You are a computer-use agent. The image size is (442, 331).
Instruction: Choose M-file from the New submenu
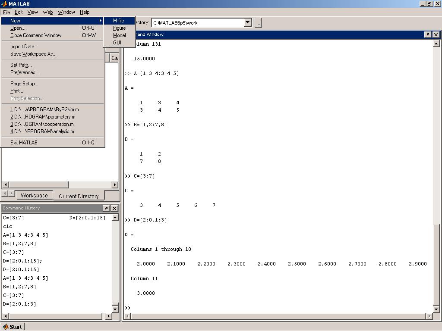pyautogui.click(x=119, y=21)
